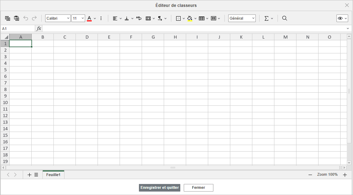Screen dimensions: 353x195
Task: Expand horizontal alignment options arrow
Action: pos(121,19)
